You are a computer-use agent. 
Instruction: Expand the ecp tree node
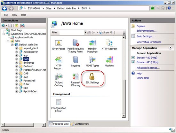[x=17, y=56]
